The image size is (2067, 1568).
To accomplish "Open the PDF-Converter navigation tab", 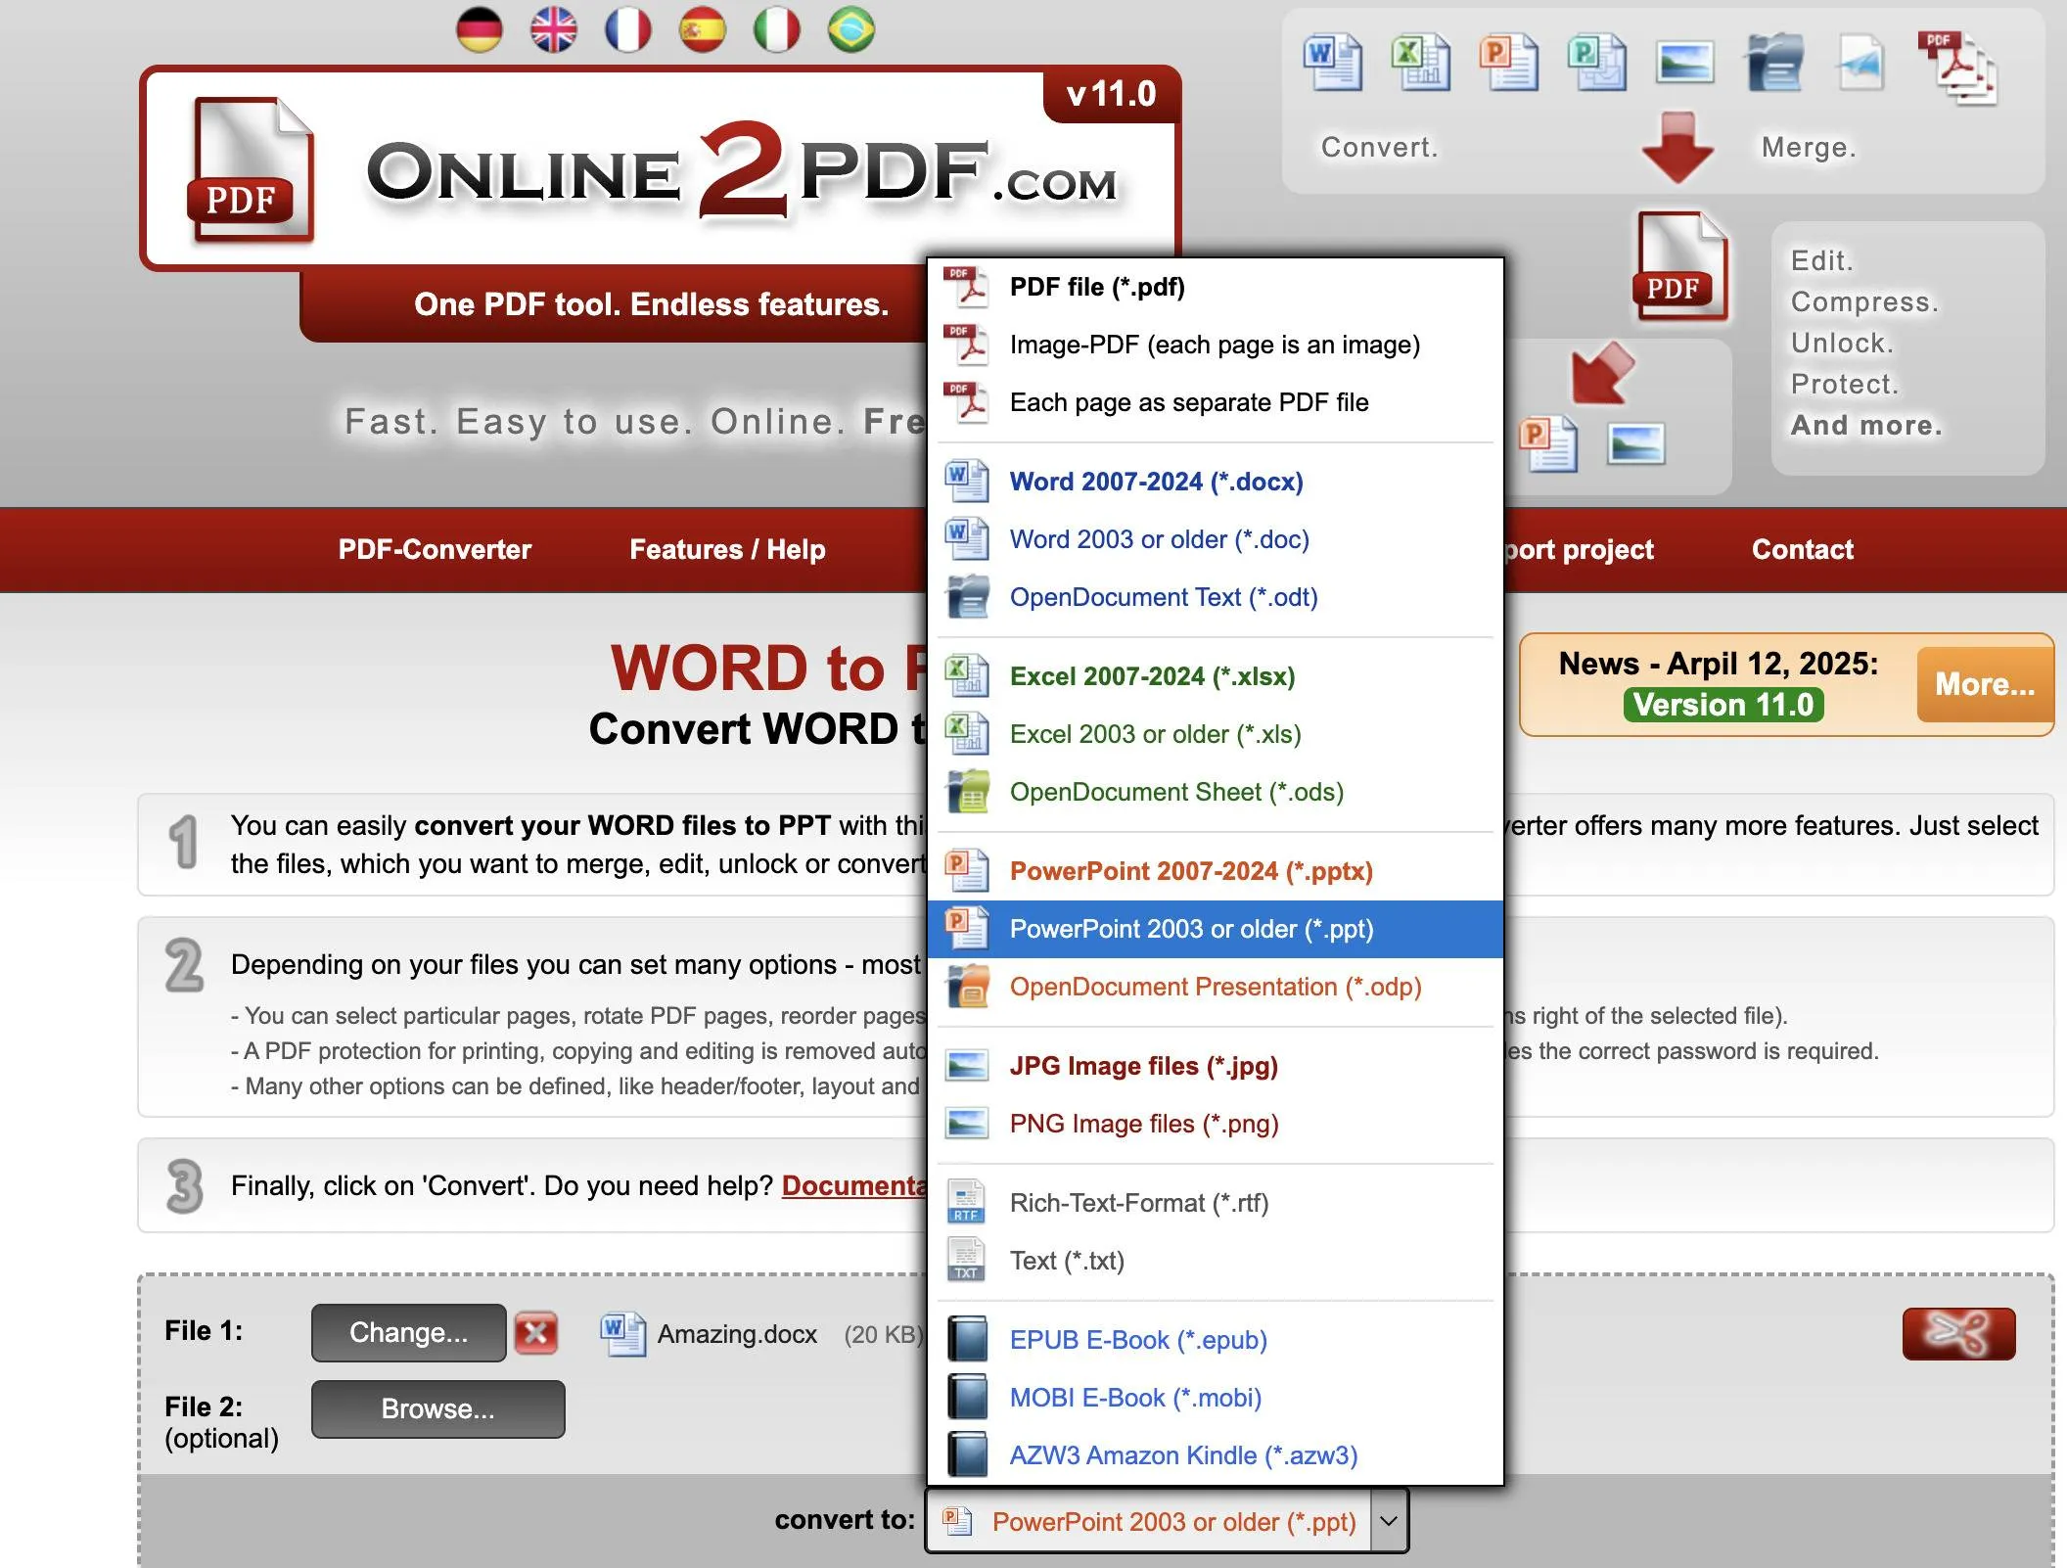I will pos(435,550).
